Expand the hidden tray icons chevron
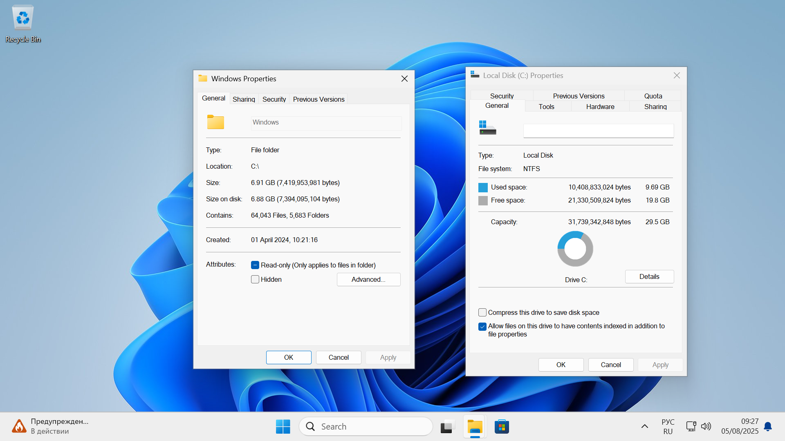785x441 pixels. [x=645, y=426]
